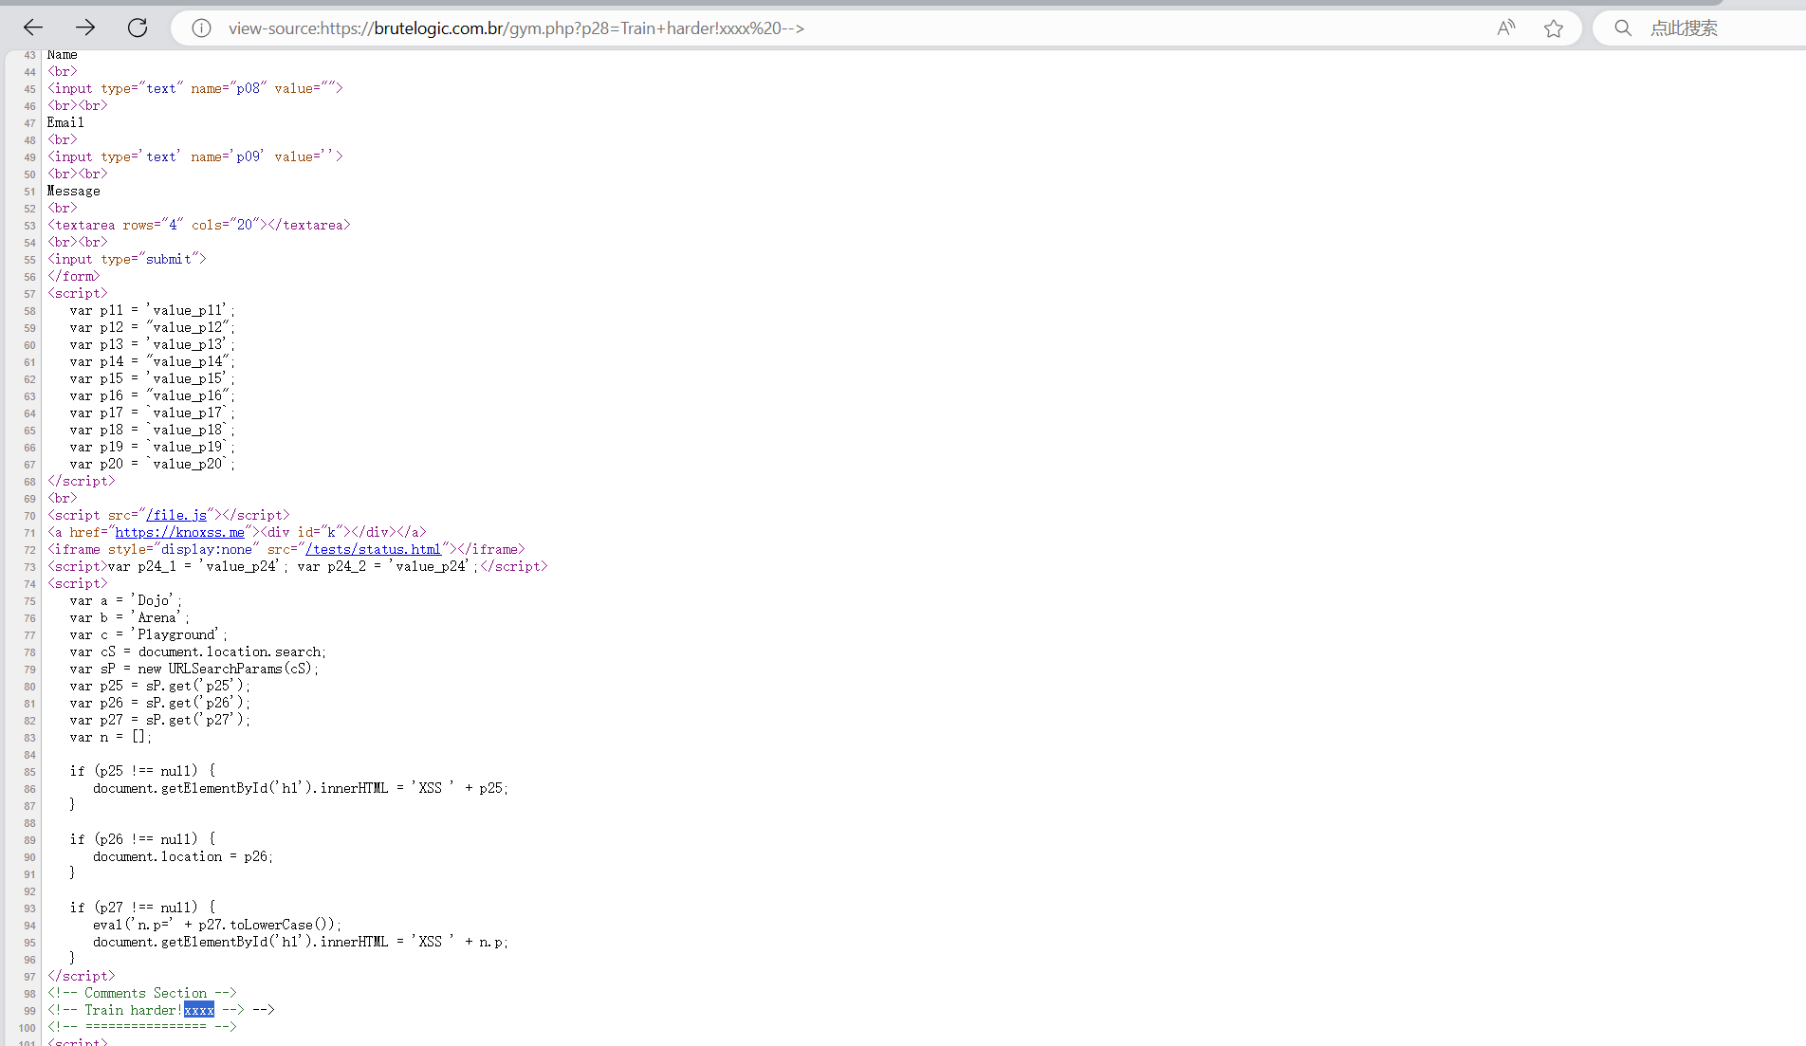Activate the read aloud icon
The width and height of the screenshot is (1806, 1046).
coord(1505,28)
